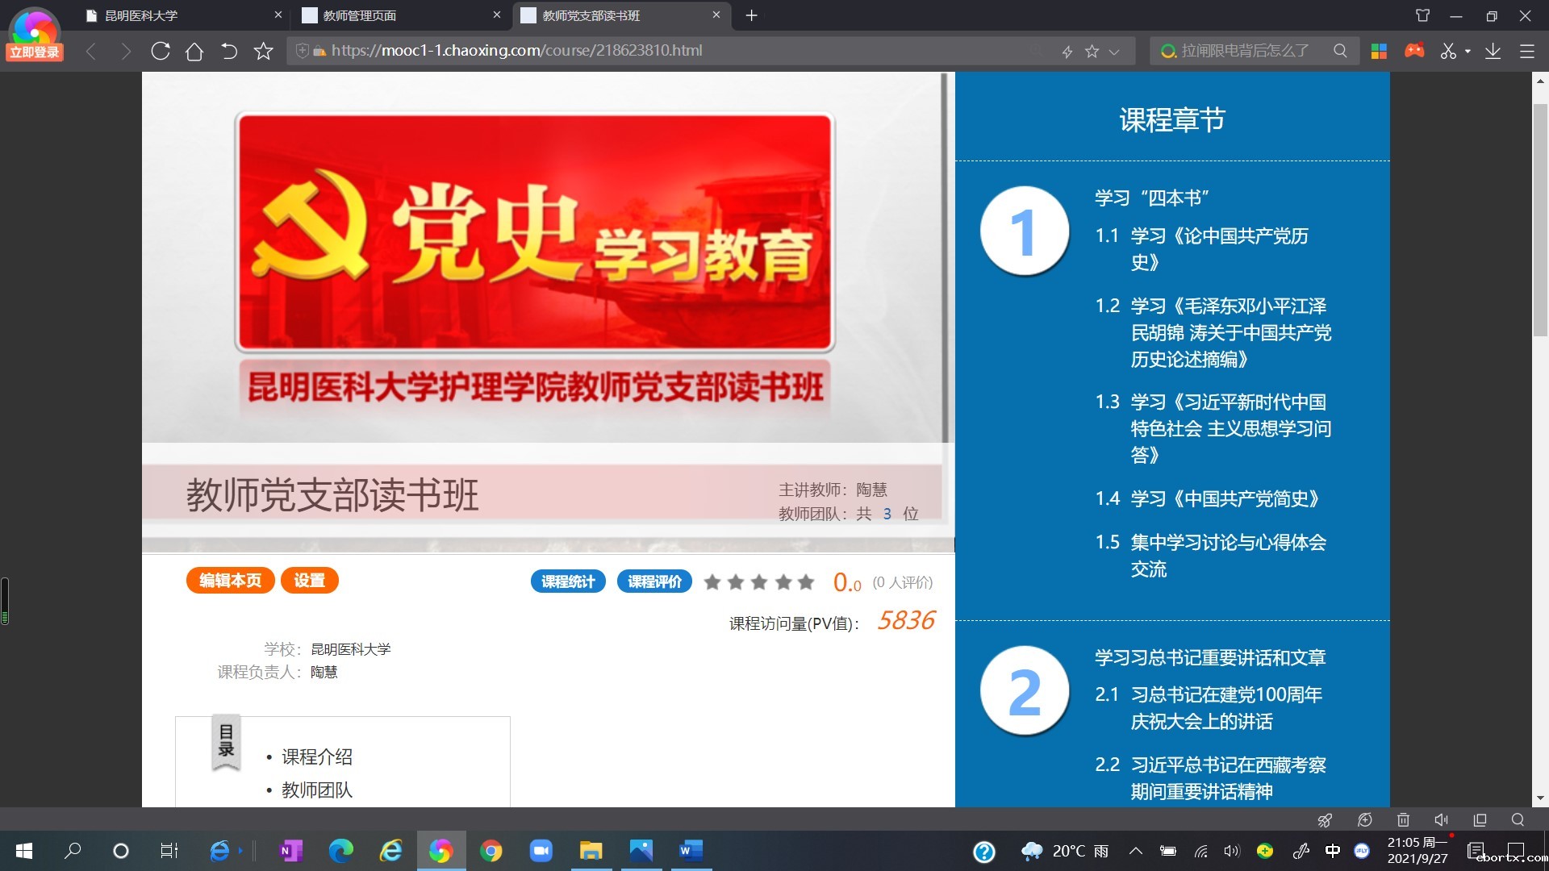Mute page via bottom speaker icon
The image size is (1549, 871).
(x=1441, y=819)
